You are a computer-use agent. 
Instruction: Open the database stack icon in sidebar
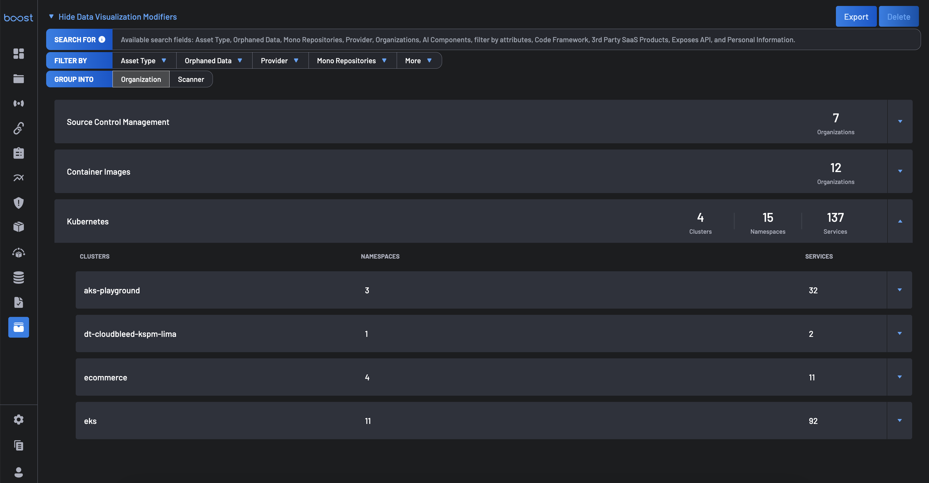pyautogui.click(x=18, y=278)
